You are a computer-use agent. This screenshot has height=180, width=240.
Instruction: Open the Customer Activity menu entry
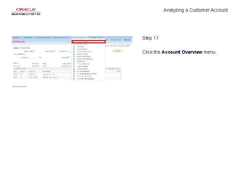pos(82,44)
